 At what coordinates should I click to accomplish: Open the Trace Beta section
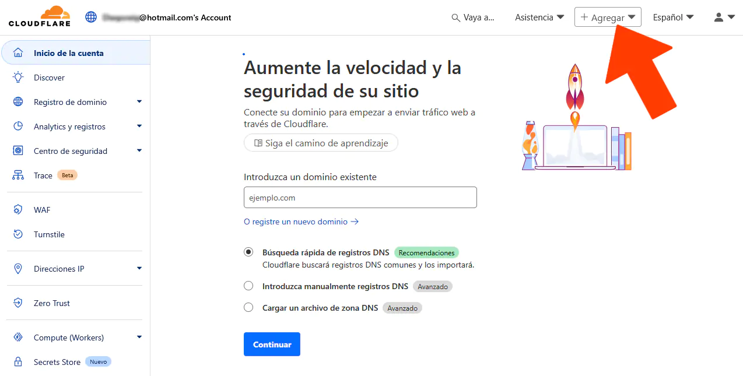point(43,175)
